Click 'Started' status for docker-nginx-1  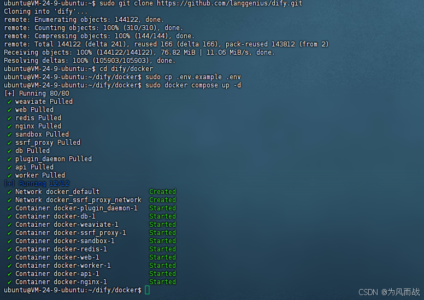pos(162,282)
